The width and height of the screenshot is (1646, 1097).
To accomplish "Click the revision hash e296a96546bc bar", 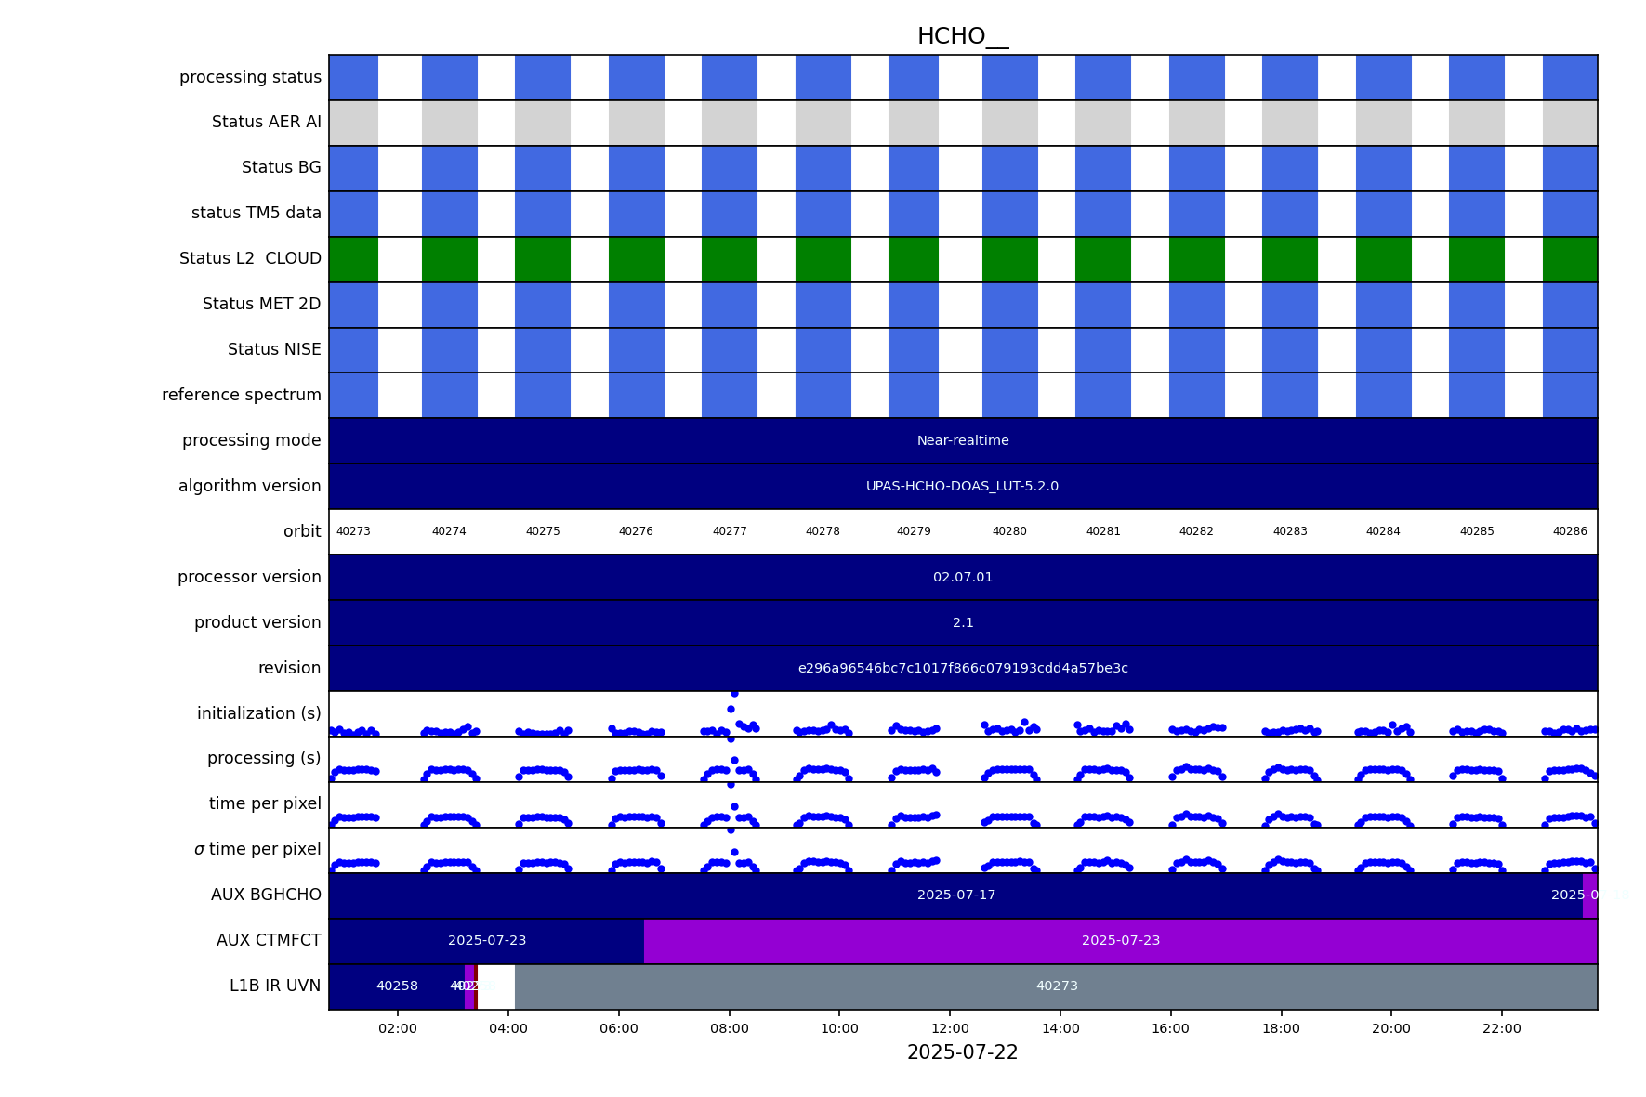I will 962,669.
